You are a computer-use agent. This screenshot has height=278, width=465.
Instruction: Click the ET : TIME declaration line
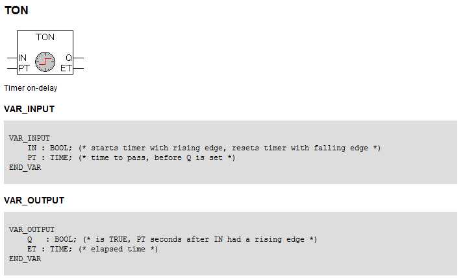click(x=92, y=249)
